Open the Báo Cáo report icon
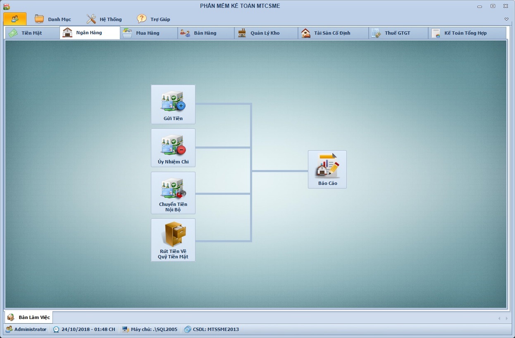 tap(327, 169)
